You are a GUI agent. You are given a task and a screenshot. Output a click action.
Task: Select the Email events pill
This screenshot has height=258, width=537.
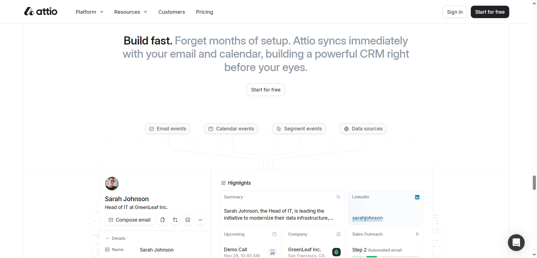tap(168, 129)
